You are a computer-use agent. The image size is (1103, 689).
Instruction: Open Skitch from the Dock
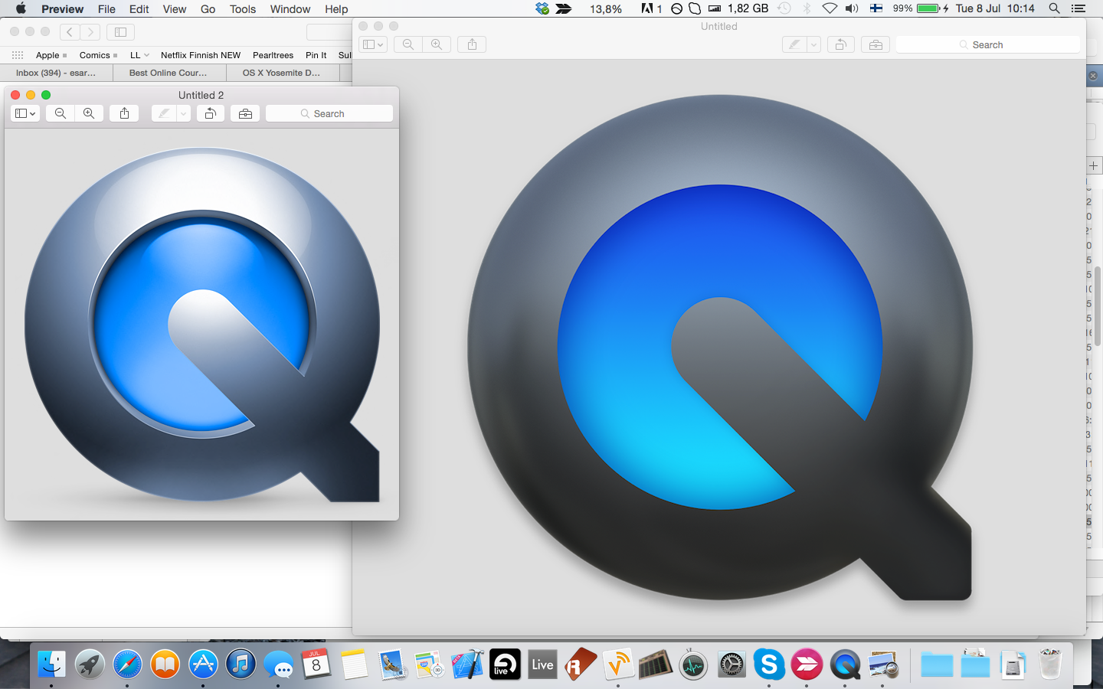click(x=807, y=665)
